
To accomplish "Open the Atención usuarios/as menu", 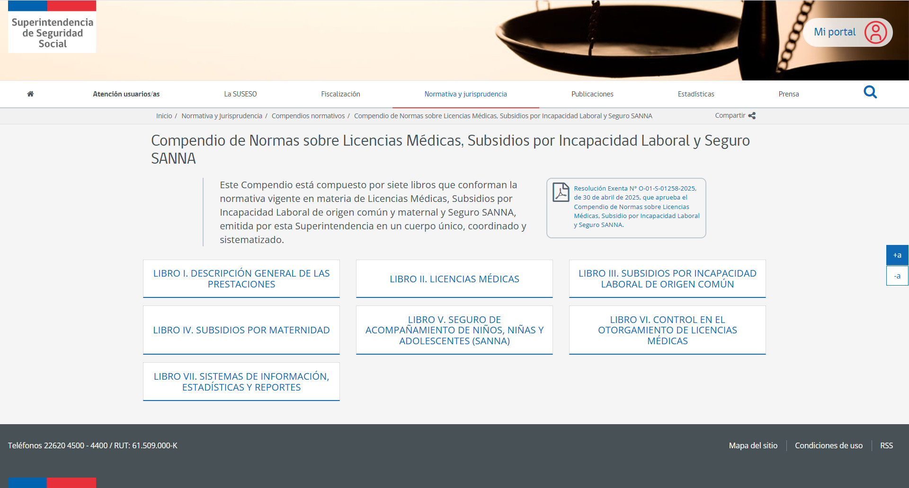I will [126, 94].
